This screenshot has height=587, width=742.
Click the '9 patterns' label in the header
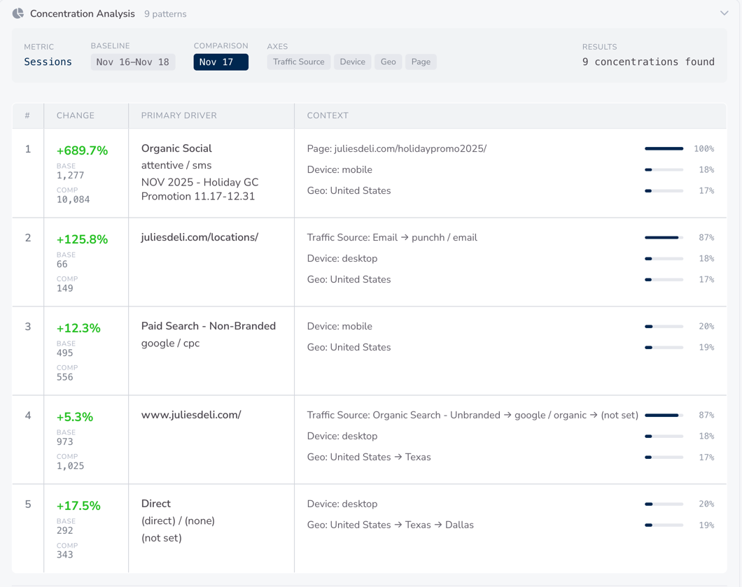(165, 13)
